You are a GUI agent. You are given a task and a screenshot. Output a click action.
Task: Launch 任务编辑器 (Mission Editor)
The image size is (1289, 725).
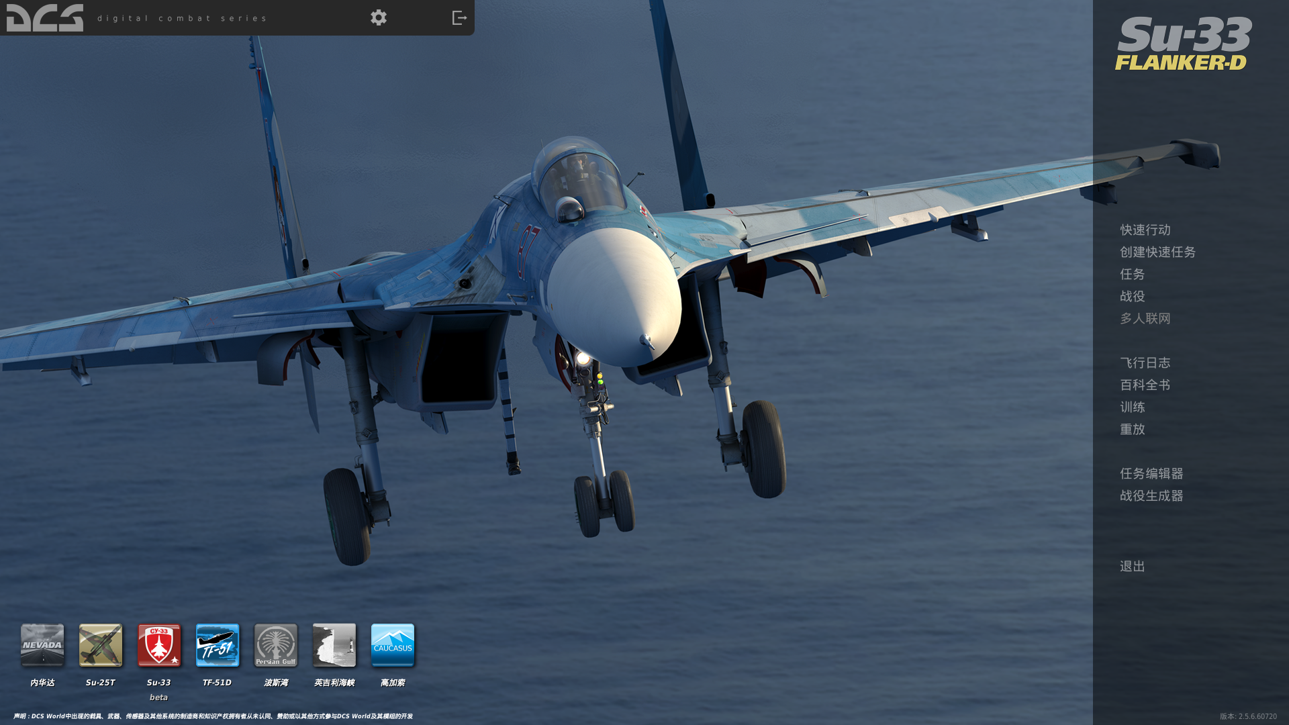coord(1151,474)
